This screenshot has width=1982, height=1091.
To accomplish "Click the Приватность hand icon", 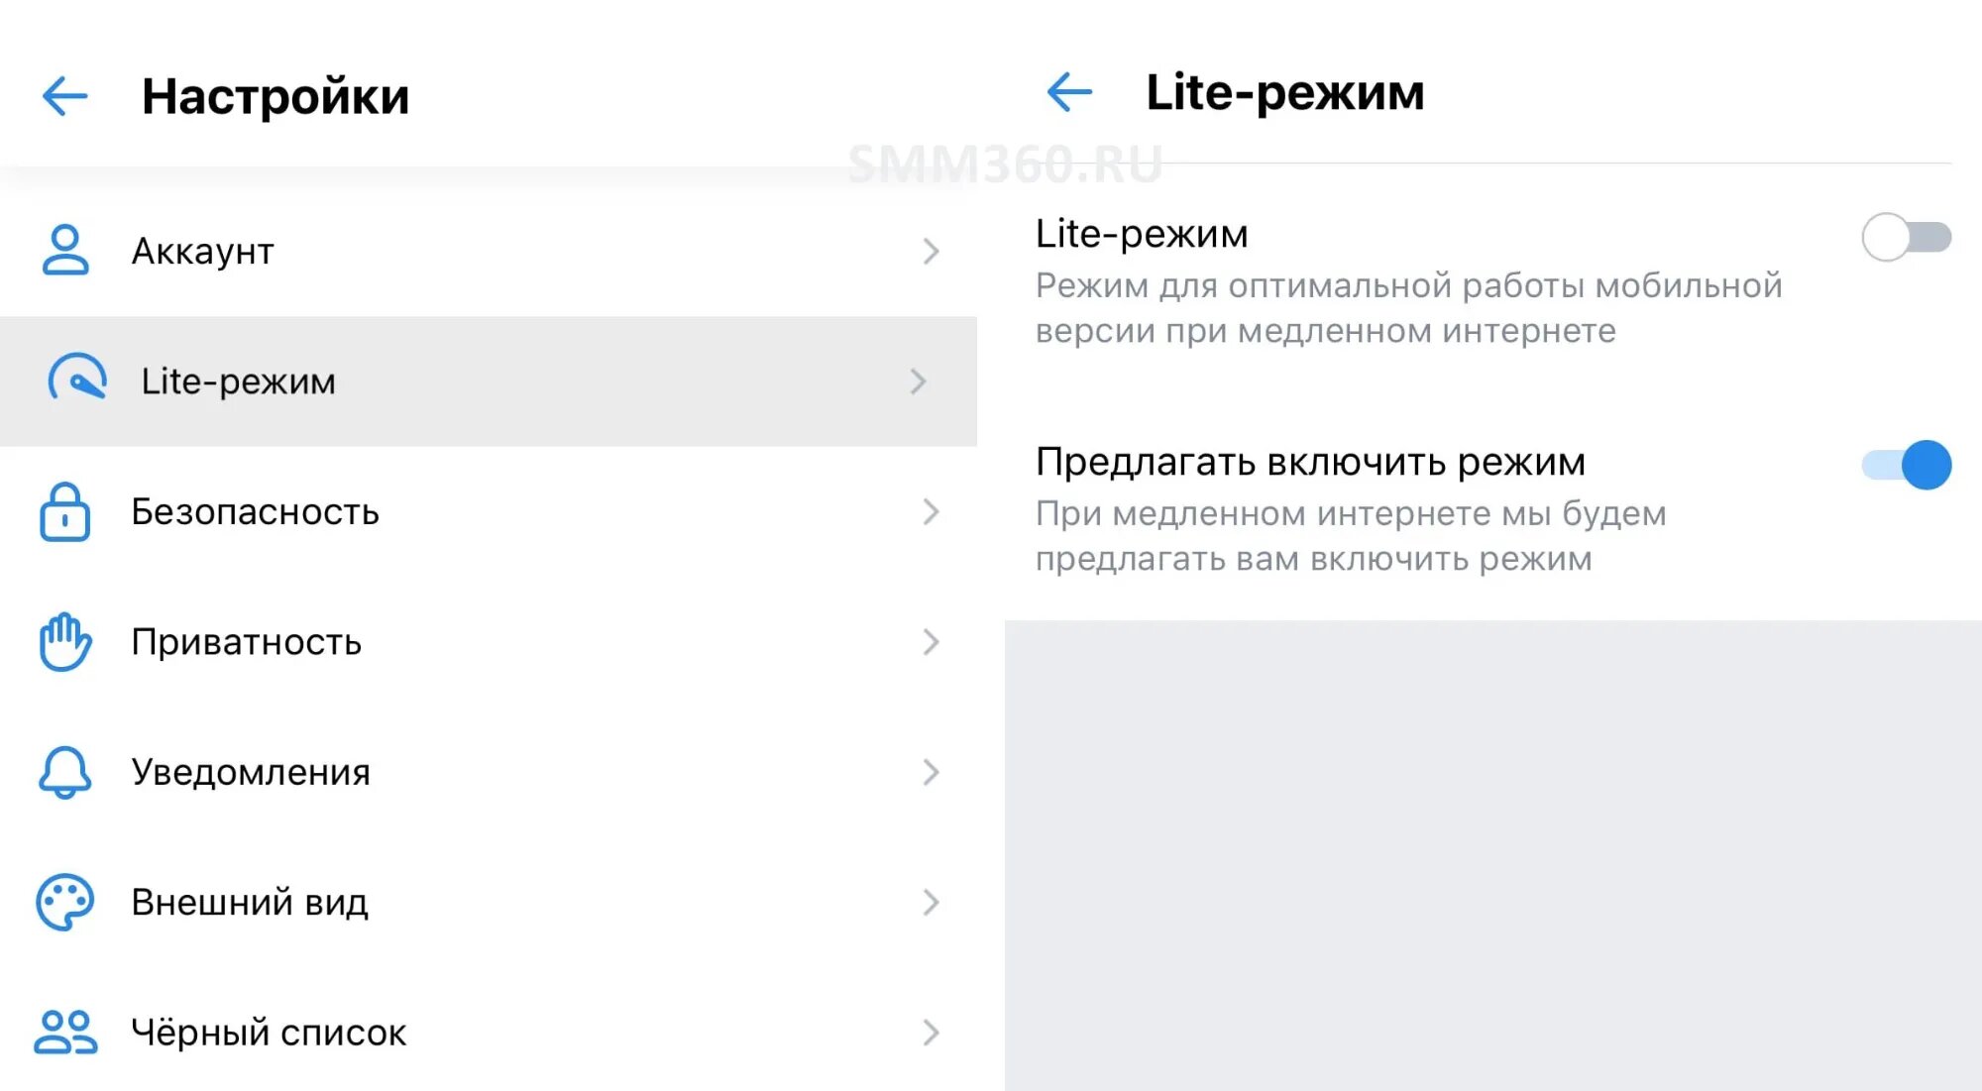I will (65, 641).
